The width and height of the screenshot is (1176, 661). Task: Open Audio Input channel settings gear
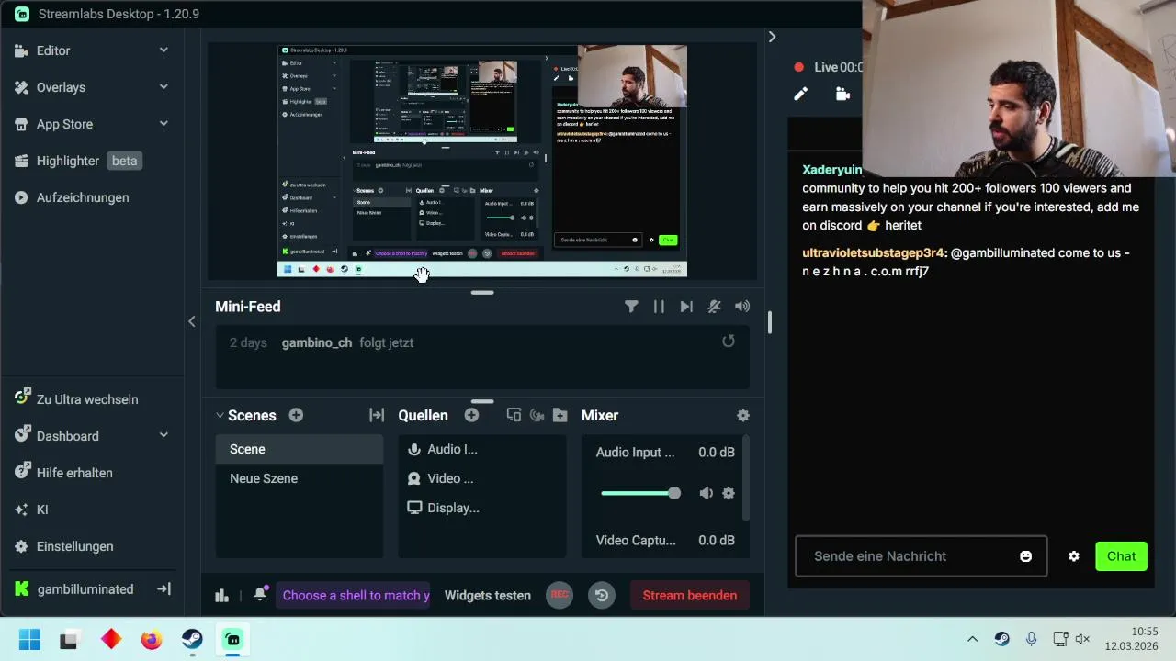click(x=729, y=493)
